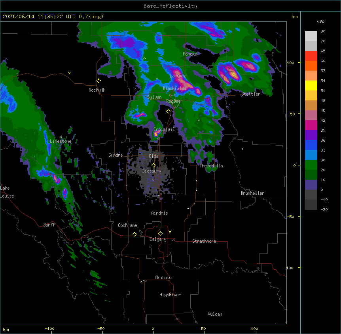This screenshot has width=341, height=334.
Task: Pick the bright yellow swatch in dBZ legend
Action: 311,85
